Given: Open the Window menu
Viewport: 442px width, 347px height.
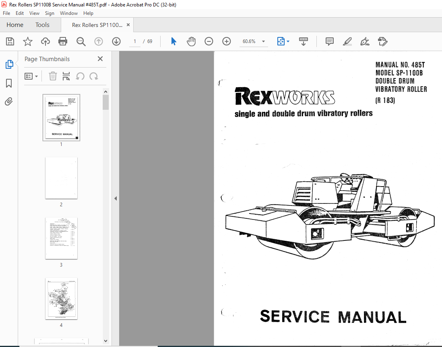Looking at the screenshot, I should click(68, 13).
